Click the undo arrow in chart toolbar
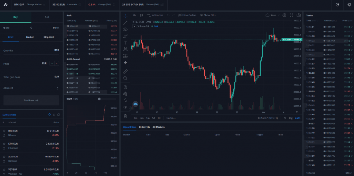Viewport: 354px width, 176px height. click(x=168, y=15)
